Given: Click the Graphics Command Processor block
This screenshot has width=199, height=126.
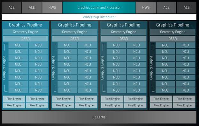Looking at the screenshot, I should coord(99,7).
